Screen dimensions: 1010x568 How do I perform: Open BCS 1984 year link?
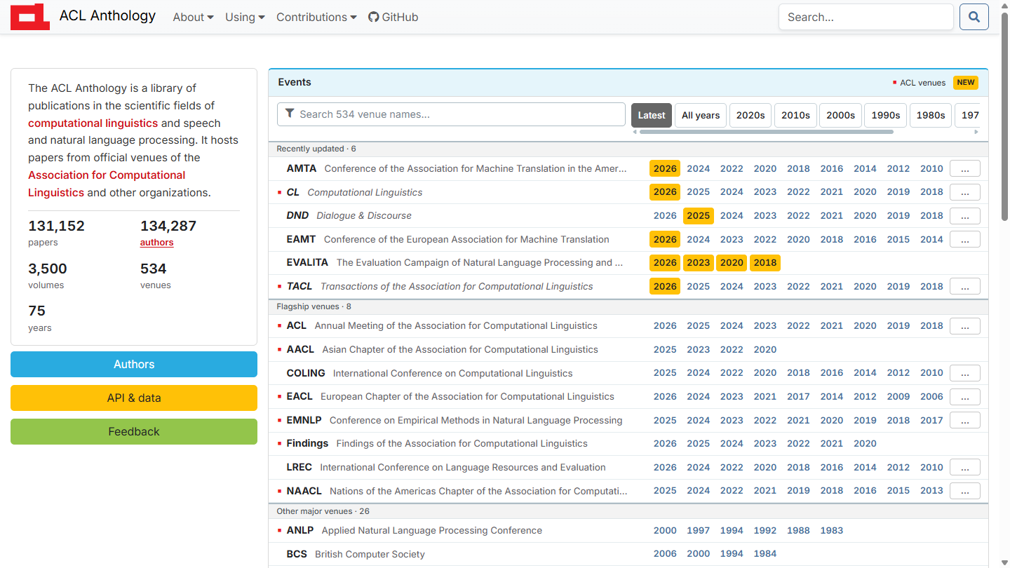click(765, 554)
